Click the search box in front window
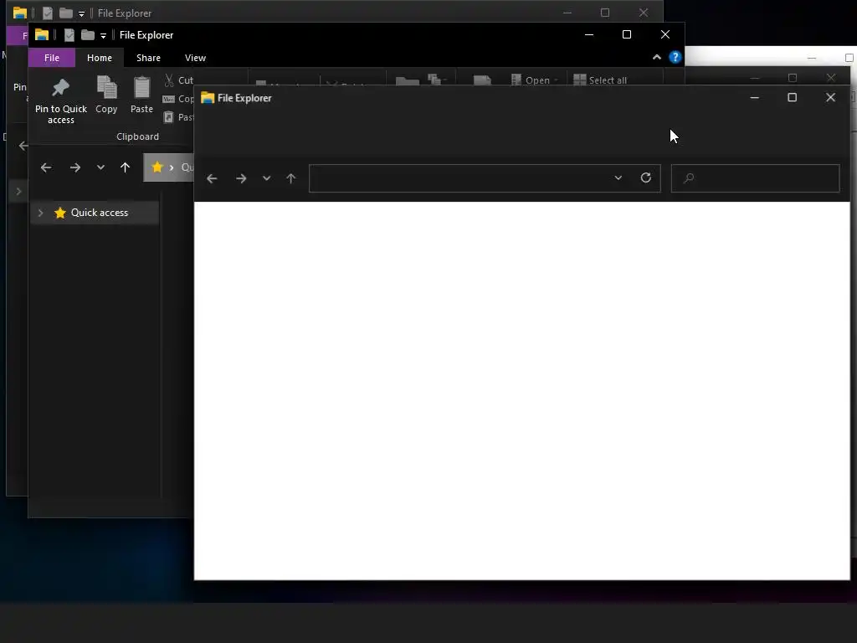This screenshot has width=857, height=643. (756, 178)
